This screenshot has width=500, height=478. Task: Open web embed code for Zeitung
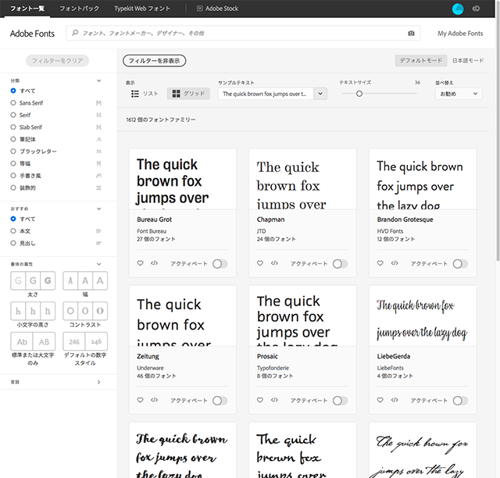[x=155, y=400]
